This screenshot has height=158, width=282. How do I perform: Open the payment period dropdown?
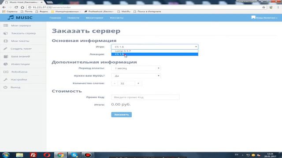pyautogui.click(x=136, y=68)
